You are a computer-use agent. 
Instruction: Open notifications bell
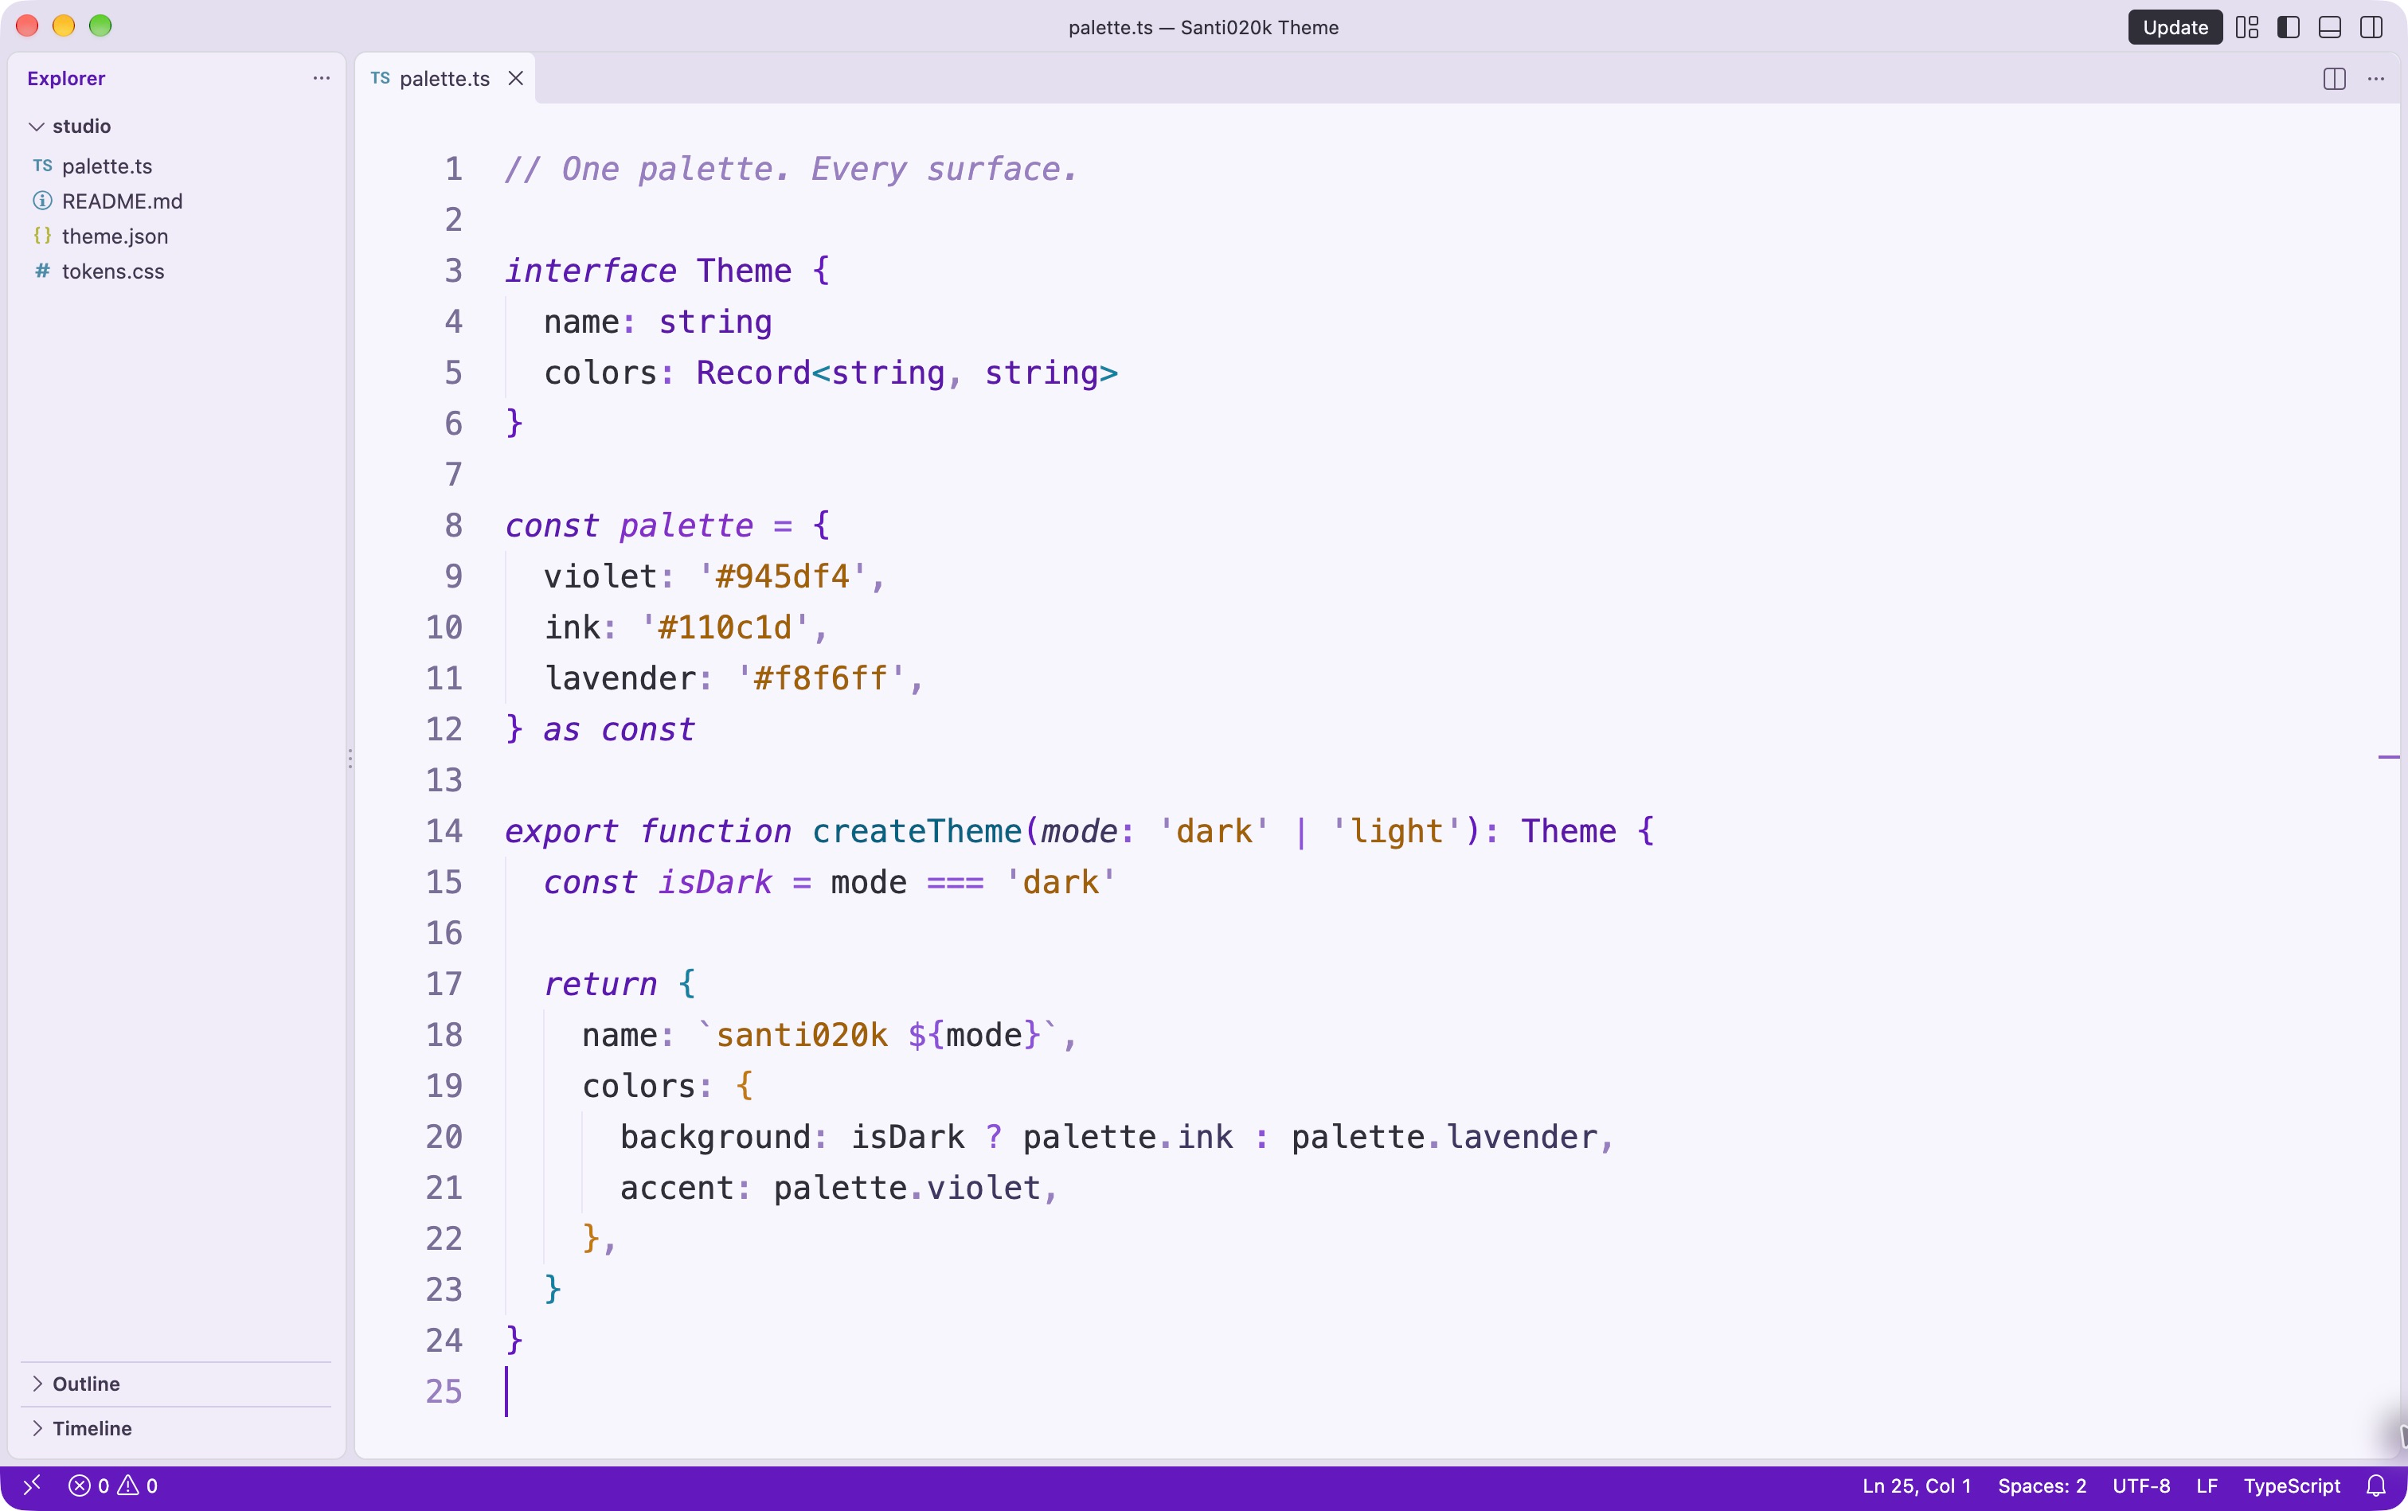click(x=2376, y=1486)
